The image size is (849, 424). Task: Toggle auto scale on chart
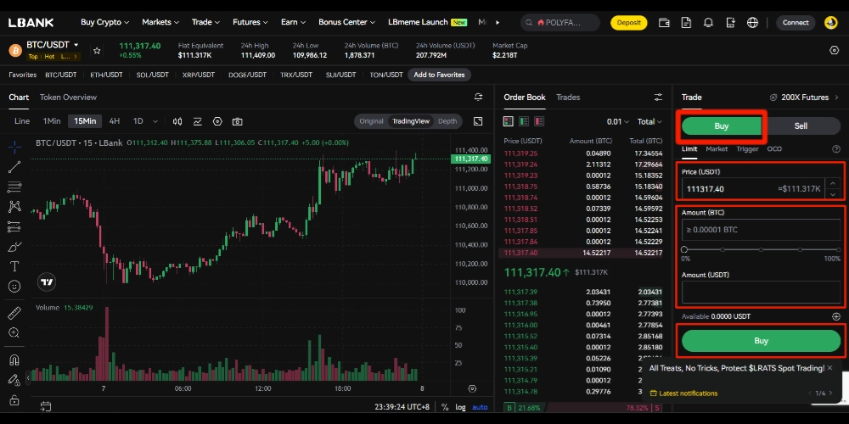point(481,407)
